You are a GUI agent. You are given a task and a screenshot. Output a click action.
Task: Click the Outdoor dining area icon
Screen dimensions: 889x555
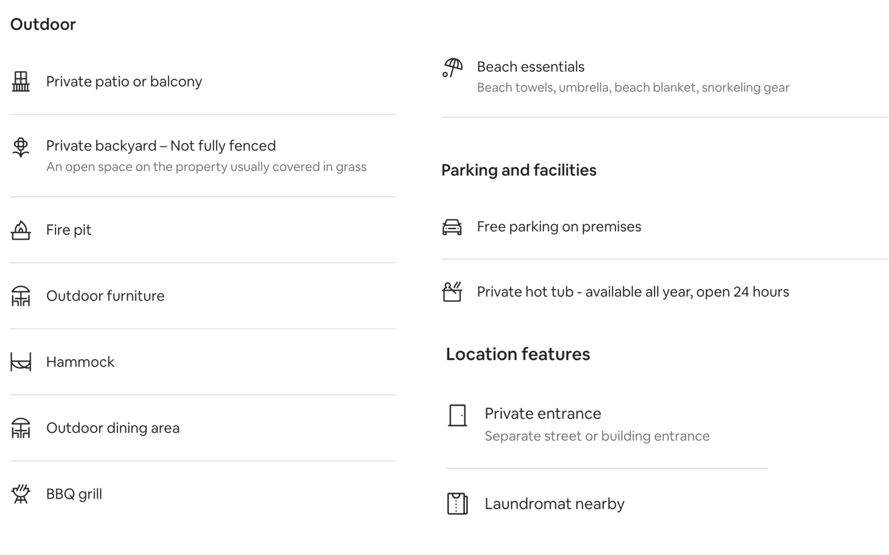click(x=21, y=428)
